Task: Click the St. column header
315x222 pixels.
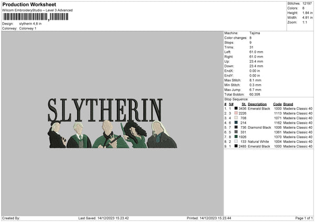Action: tap(244, 104)
